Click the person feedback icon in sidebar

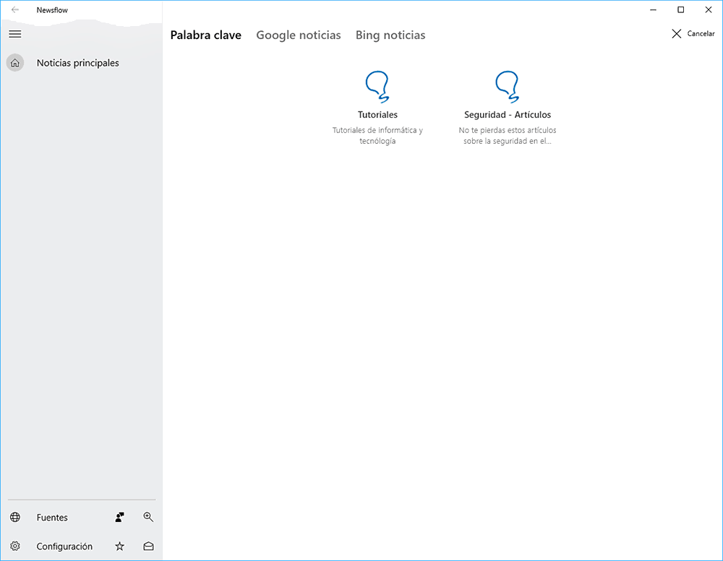point(120,518)
